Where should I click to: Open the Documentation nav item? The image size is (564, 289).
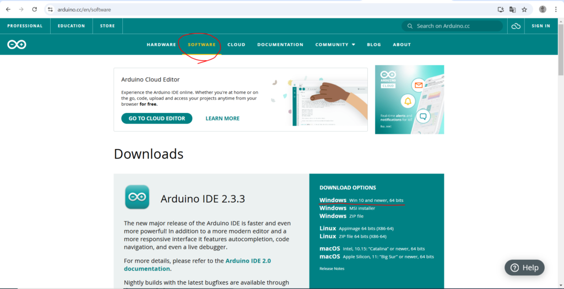pos(280,45)
